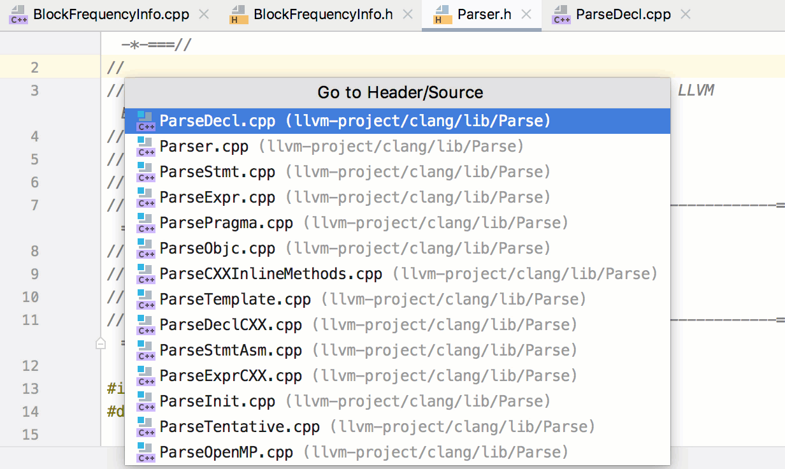Click the C++ file icon beside ParseDecl.cpp in popup
This screenshot has width=785, height=469.
pyautogui.click(x=146, y=121)
